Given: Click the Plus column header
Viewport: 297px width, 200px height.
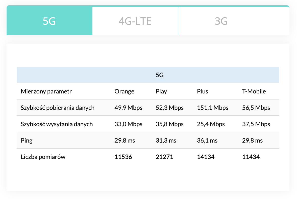Looking at the screenshot, I should pyautogui.click(x=203, y=91).
